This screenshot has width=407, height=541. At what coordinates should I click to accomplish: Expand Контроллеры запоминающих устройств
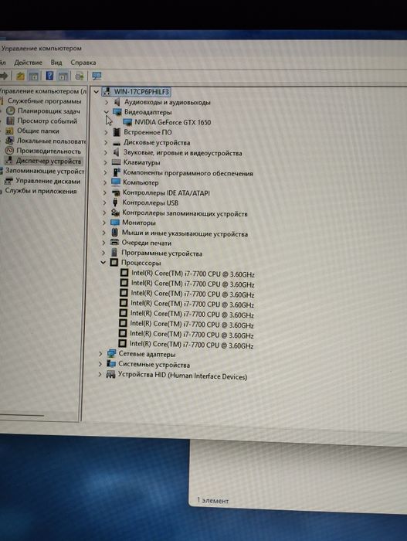tap(104, 213)
